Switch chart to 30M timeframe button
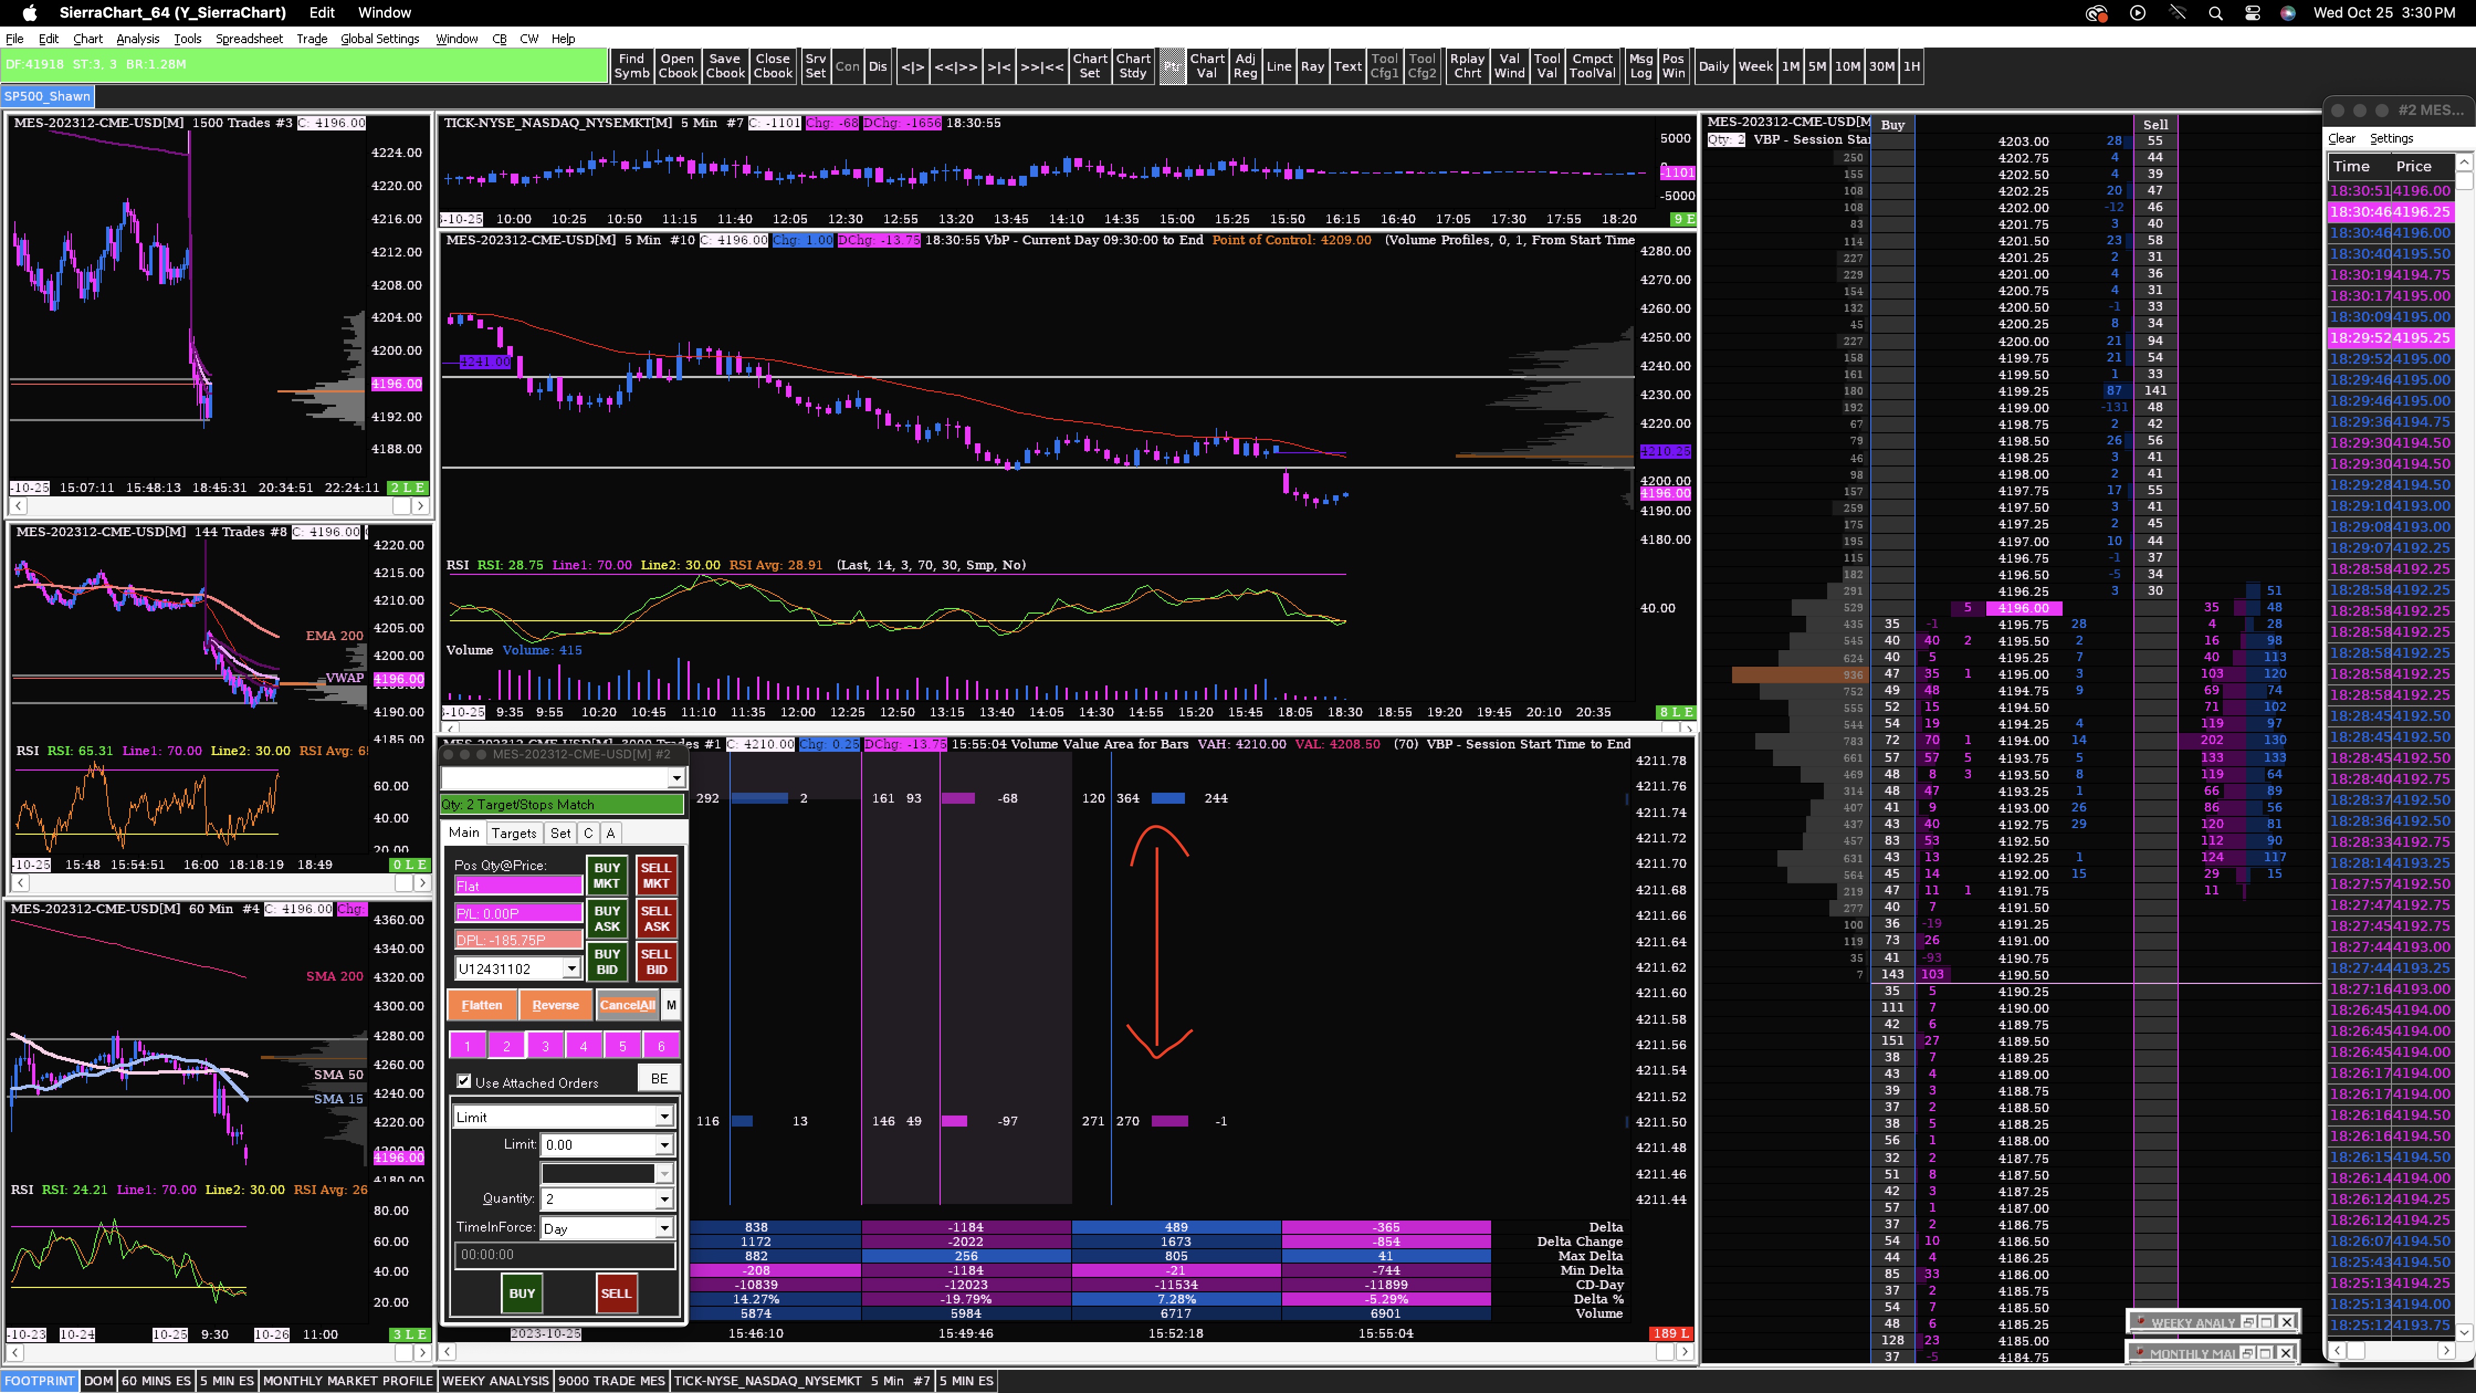This screenshot has height=1393, width=2476. [x=1881, y=65]
